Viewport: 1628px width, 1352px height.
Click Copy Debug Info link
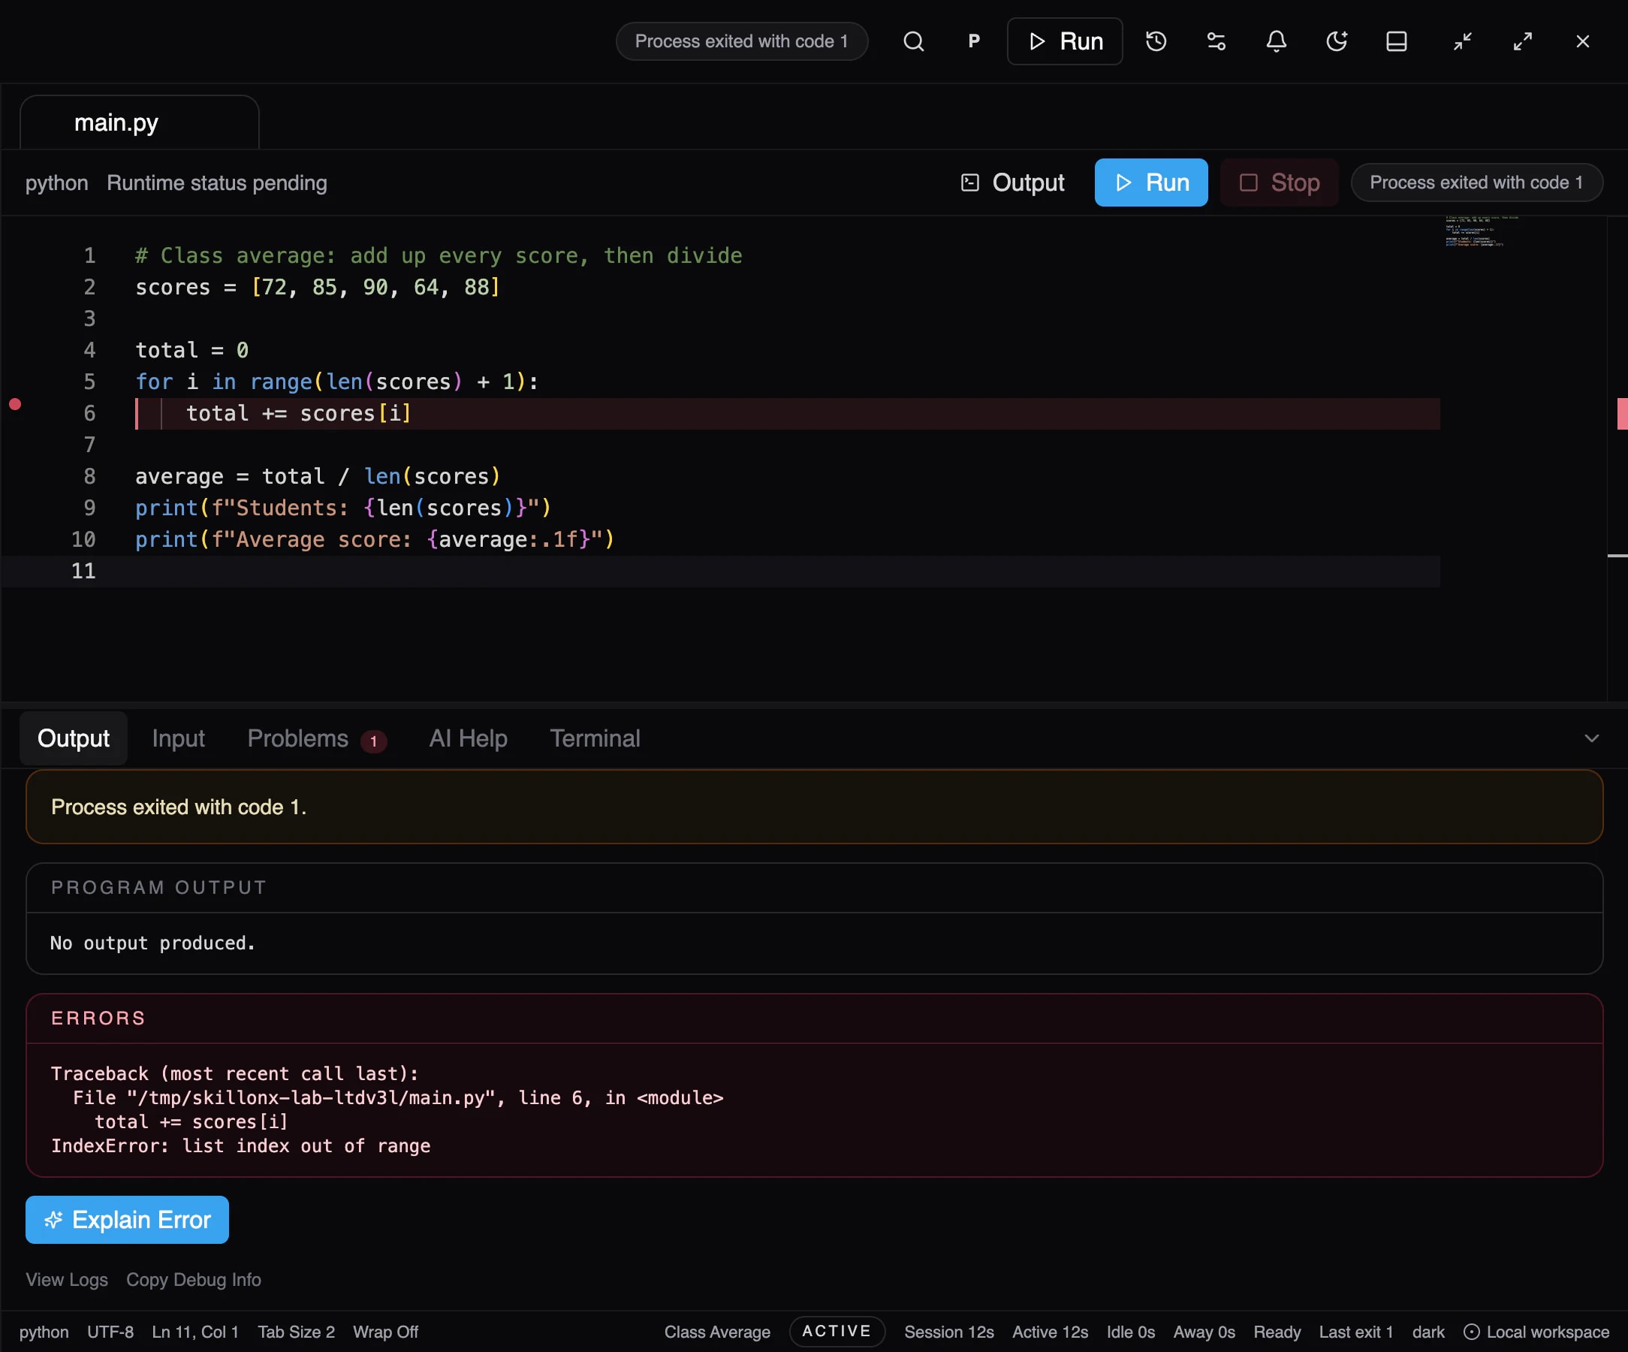coord(194,1280)
